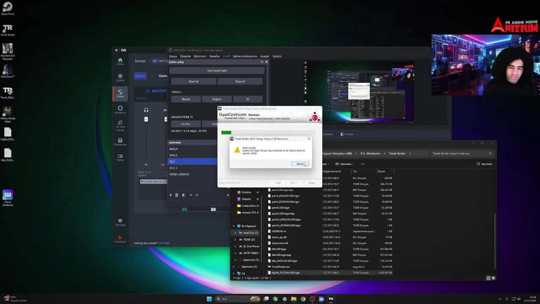Viewport: 540px width, 304px height.
Task: Open Sahne Koleksiyonu menu in OBS
Action: [245, 56]
